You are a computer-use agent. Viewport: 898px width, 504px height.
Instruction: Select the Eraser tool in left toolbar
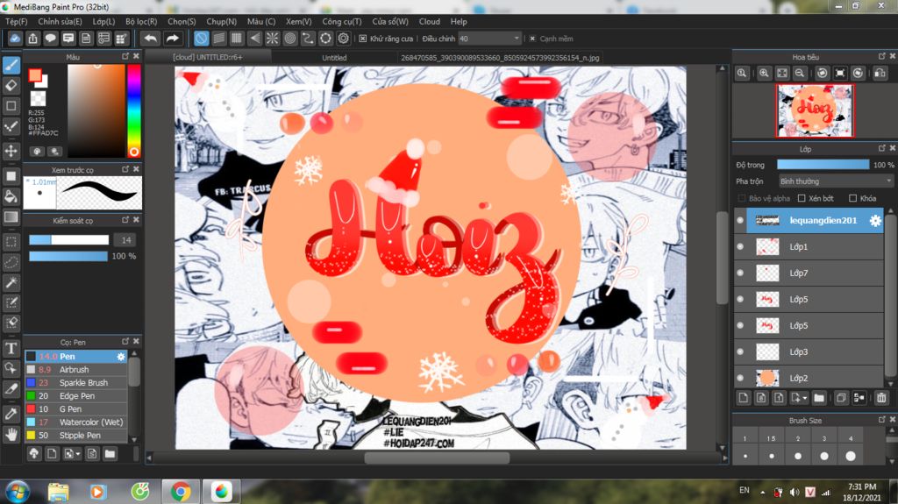coord(11,85)
